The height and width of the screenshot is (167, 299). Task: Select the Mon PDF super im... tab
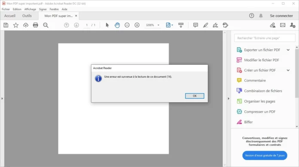click(58, 16)
